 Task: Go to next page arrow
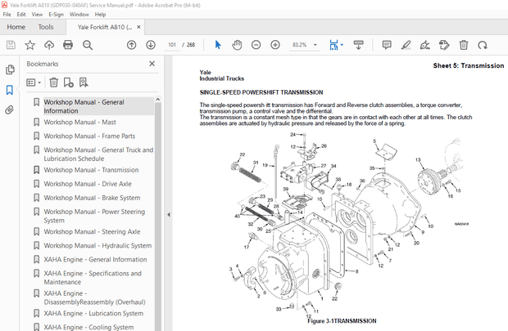pyautogui.click(x=151, y=45)
